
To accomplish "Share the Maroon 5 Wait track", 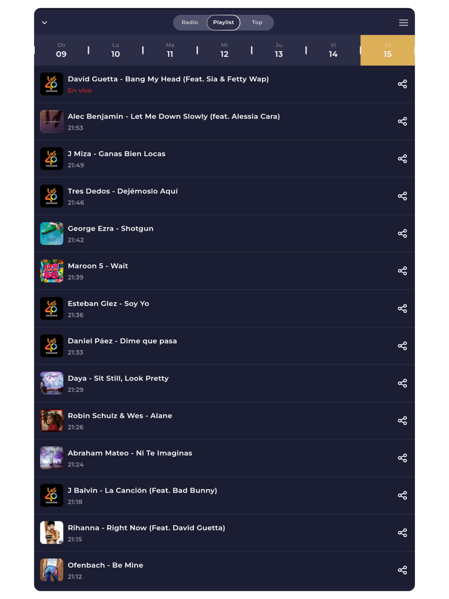I will click(402, 271).
